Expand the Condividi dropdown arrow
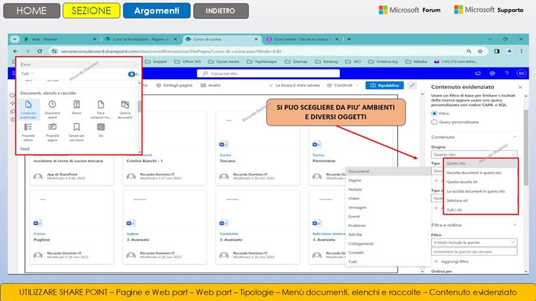The image size is (536, 301). (357, 85)
